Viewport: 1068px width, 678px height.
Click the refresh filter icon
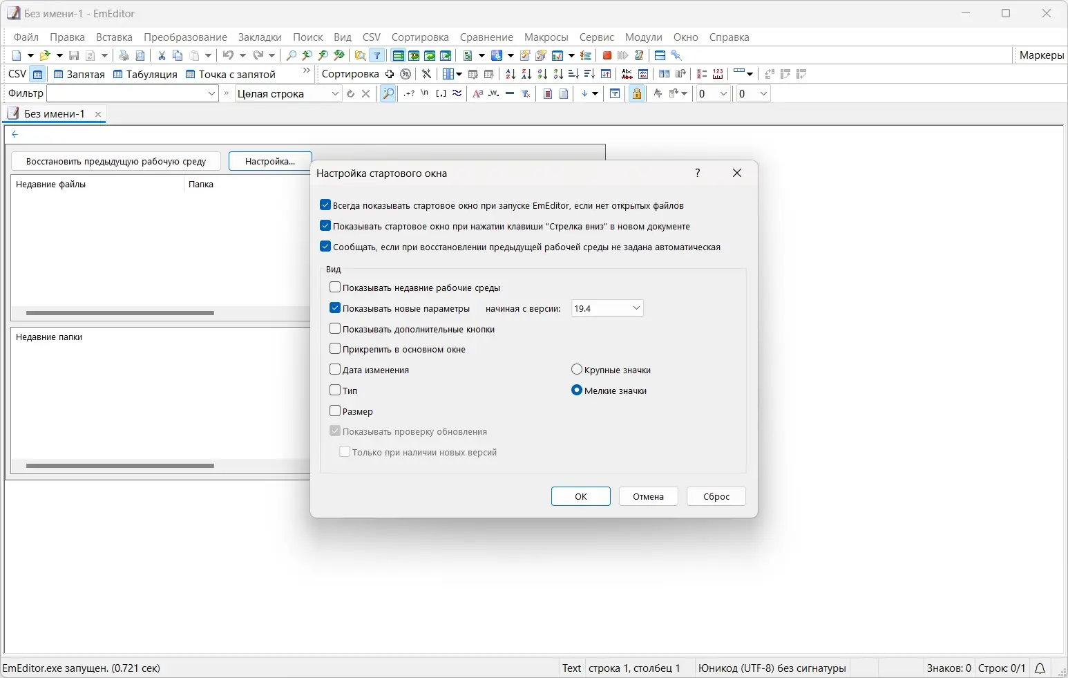pyautogui.click(x=350, y=93)
